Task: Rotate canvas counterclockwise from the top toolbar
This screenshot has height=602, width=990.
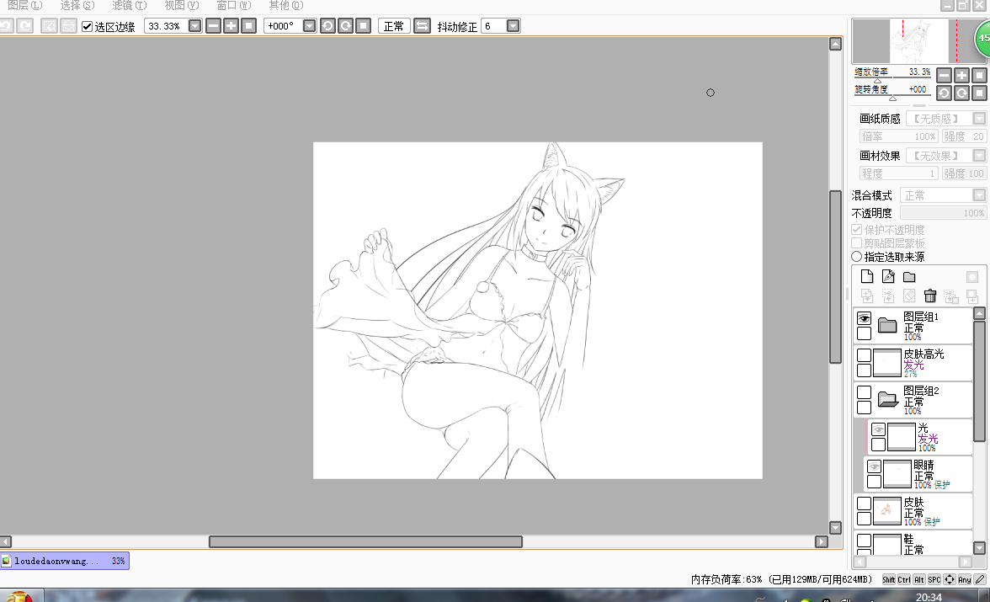Action: coord(327,26)
